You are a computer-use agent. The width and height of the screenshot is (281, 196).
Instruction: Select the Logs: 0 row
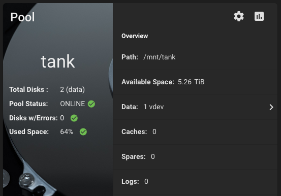click(x=195, y=182)
